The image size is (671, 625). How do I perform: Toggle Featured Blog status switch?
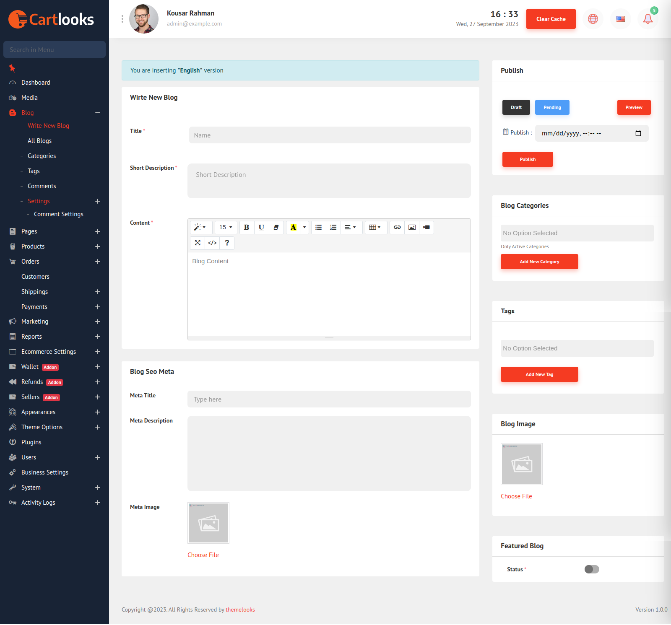[592, 569]
